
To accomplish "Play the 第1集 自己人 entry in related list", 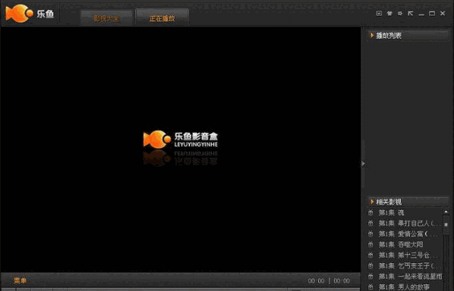I will tap(410, 224).
